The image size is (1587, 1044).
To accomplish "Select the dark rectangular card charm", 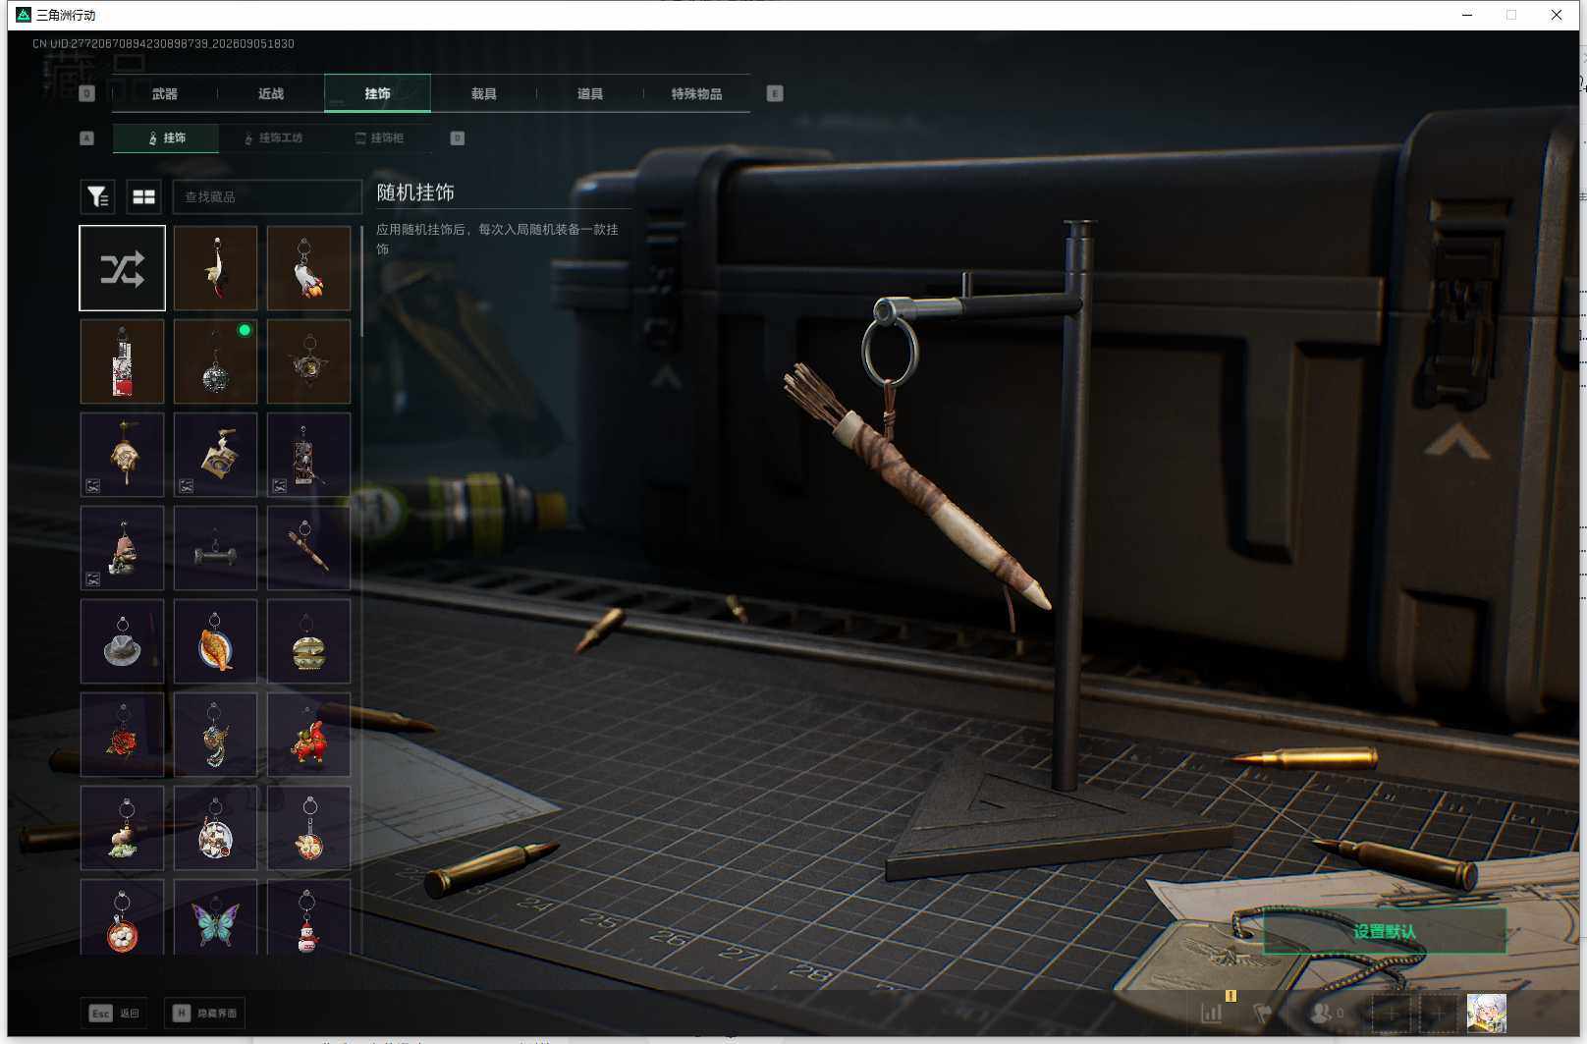I will pos(309,455).
